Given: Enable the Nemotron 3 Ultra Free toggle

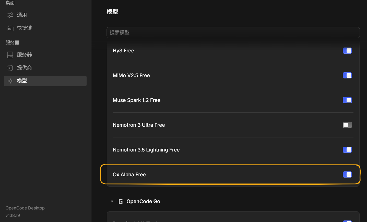Looking at the screenshot, I should [x=347, y=125].
